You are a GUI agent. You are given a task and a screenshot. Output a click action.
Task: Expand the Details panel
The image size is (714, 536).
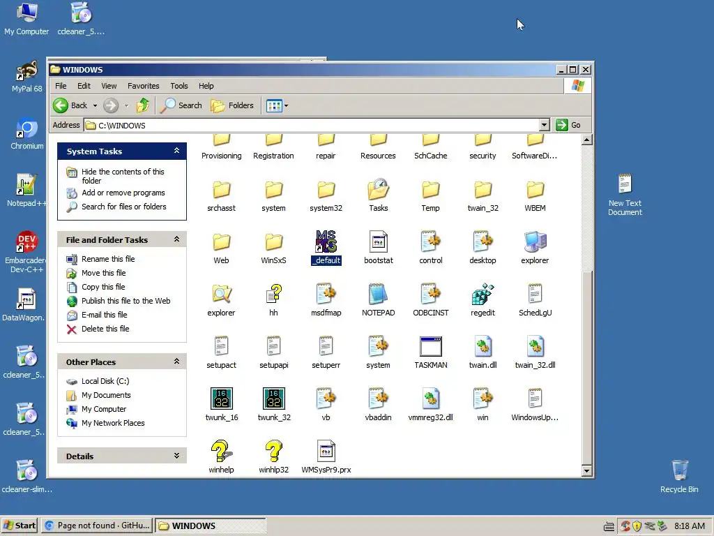tap(176, 455)
